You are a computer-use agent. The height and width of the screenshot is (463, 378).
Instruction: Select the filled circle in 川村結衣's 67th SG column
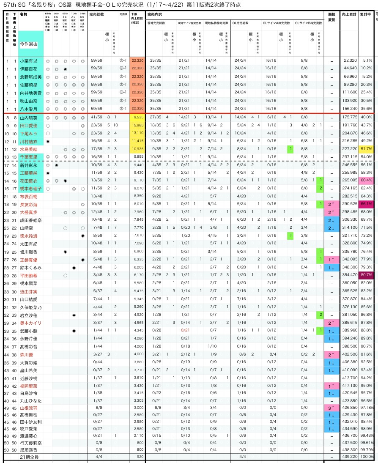(48, 141)
